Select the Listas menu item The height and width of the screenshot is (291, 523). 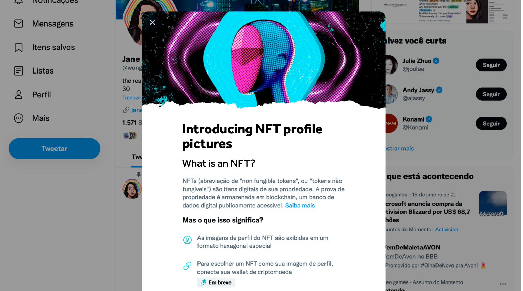(x=43, y=71)
